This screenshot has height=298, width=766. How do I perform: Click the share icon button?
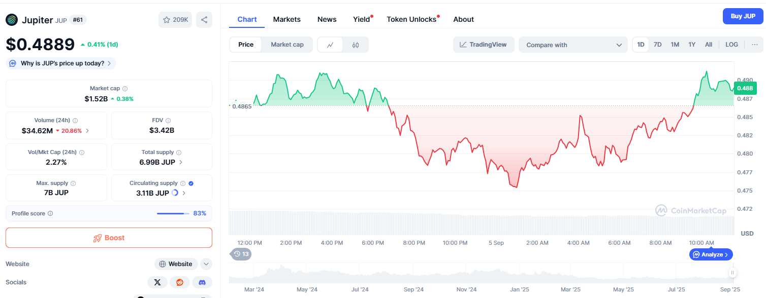204,20
